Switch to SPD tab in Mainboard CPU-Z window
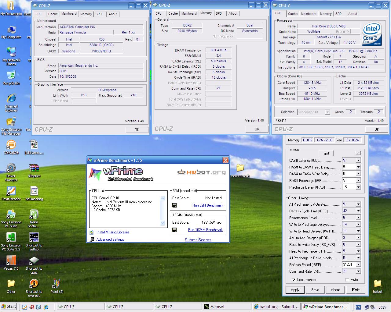Viewport: 391px width, 312px height. coord(99,14)
